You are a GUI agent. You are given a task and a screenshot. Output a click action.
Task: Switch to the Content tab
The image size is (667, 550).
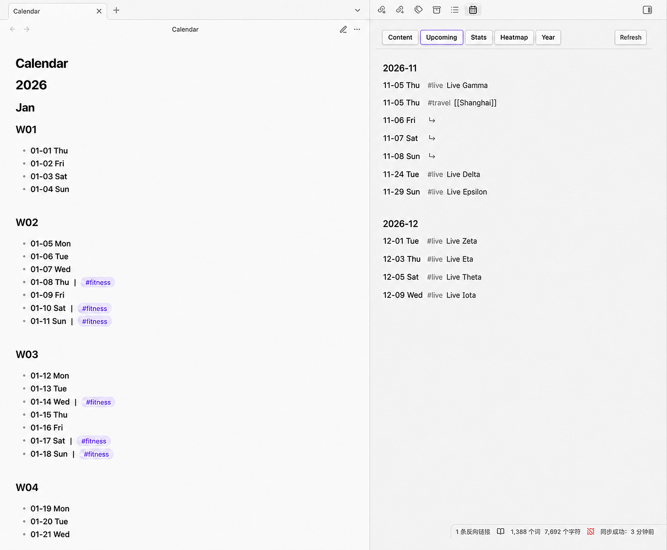point(400,37)
